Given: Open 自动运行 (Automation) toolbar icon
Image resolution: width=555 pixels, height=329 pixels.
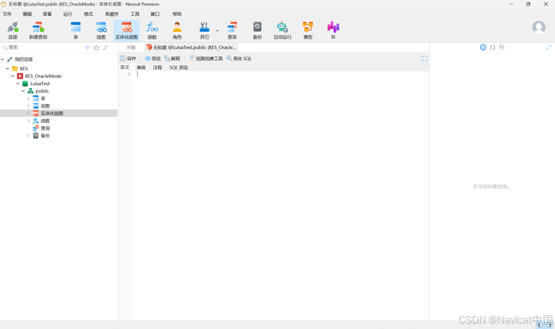Looking at the screenshot, I should click(282, 31).
